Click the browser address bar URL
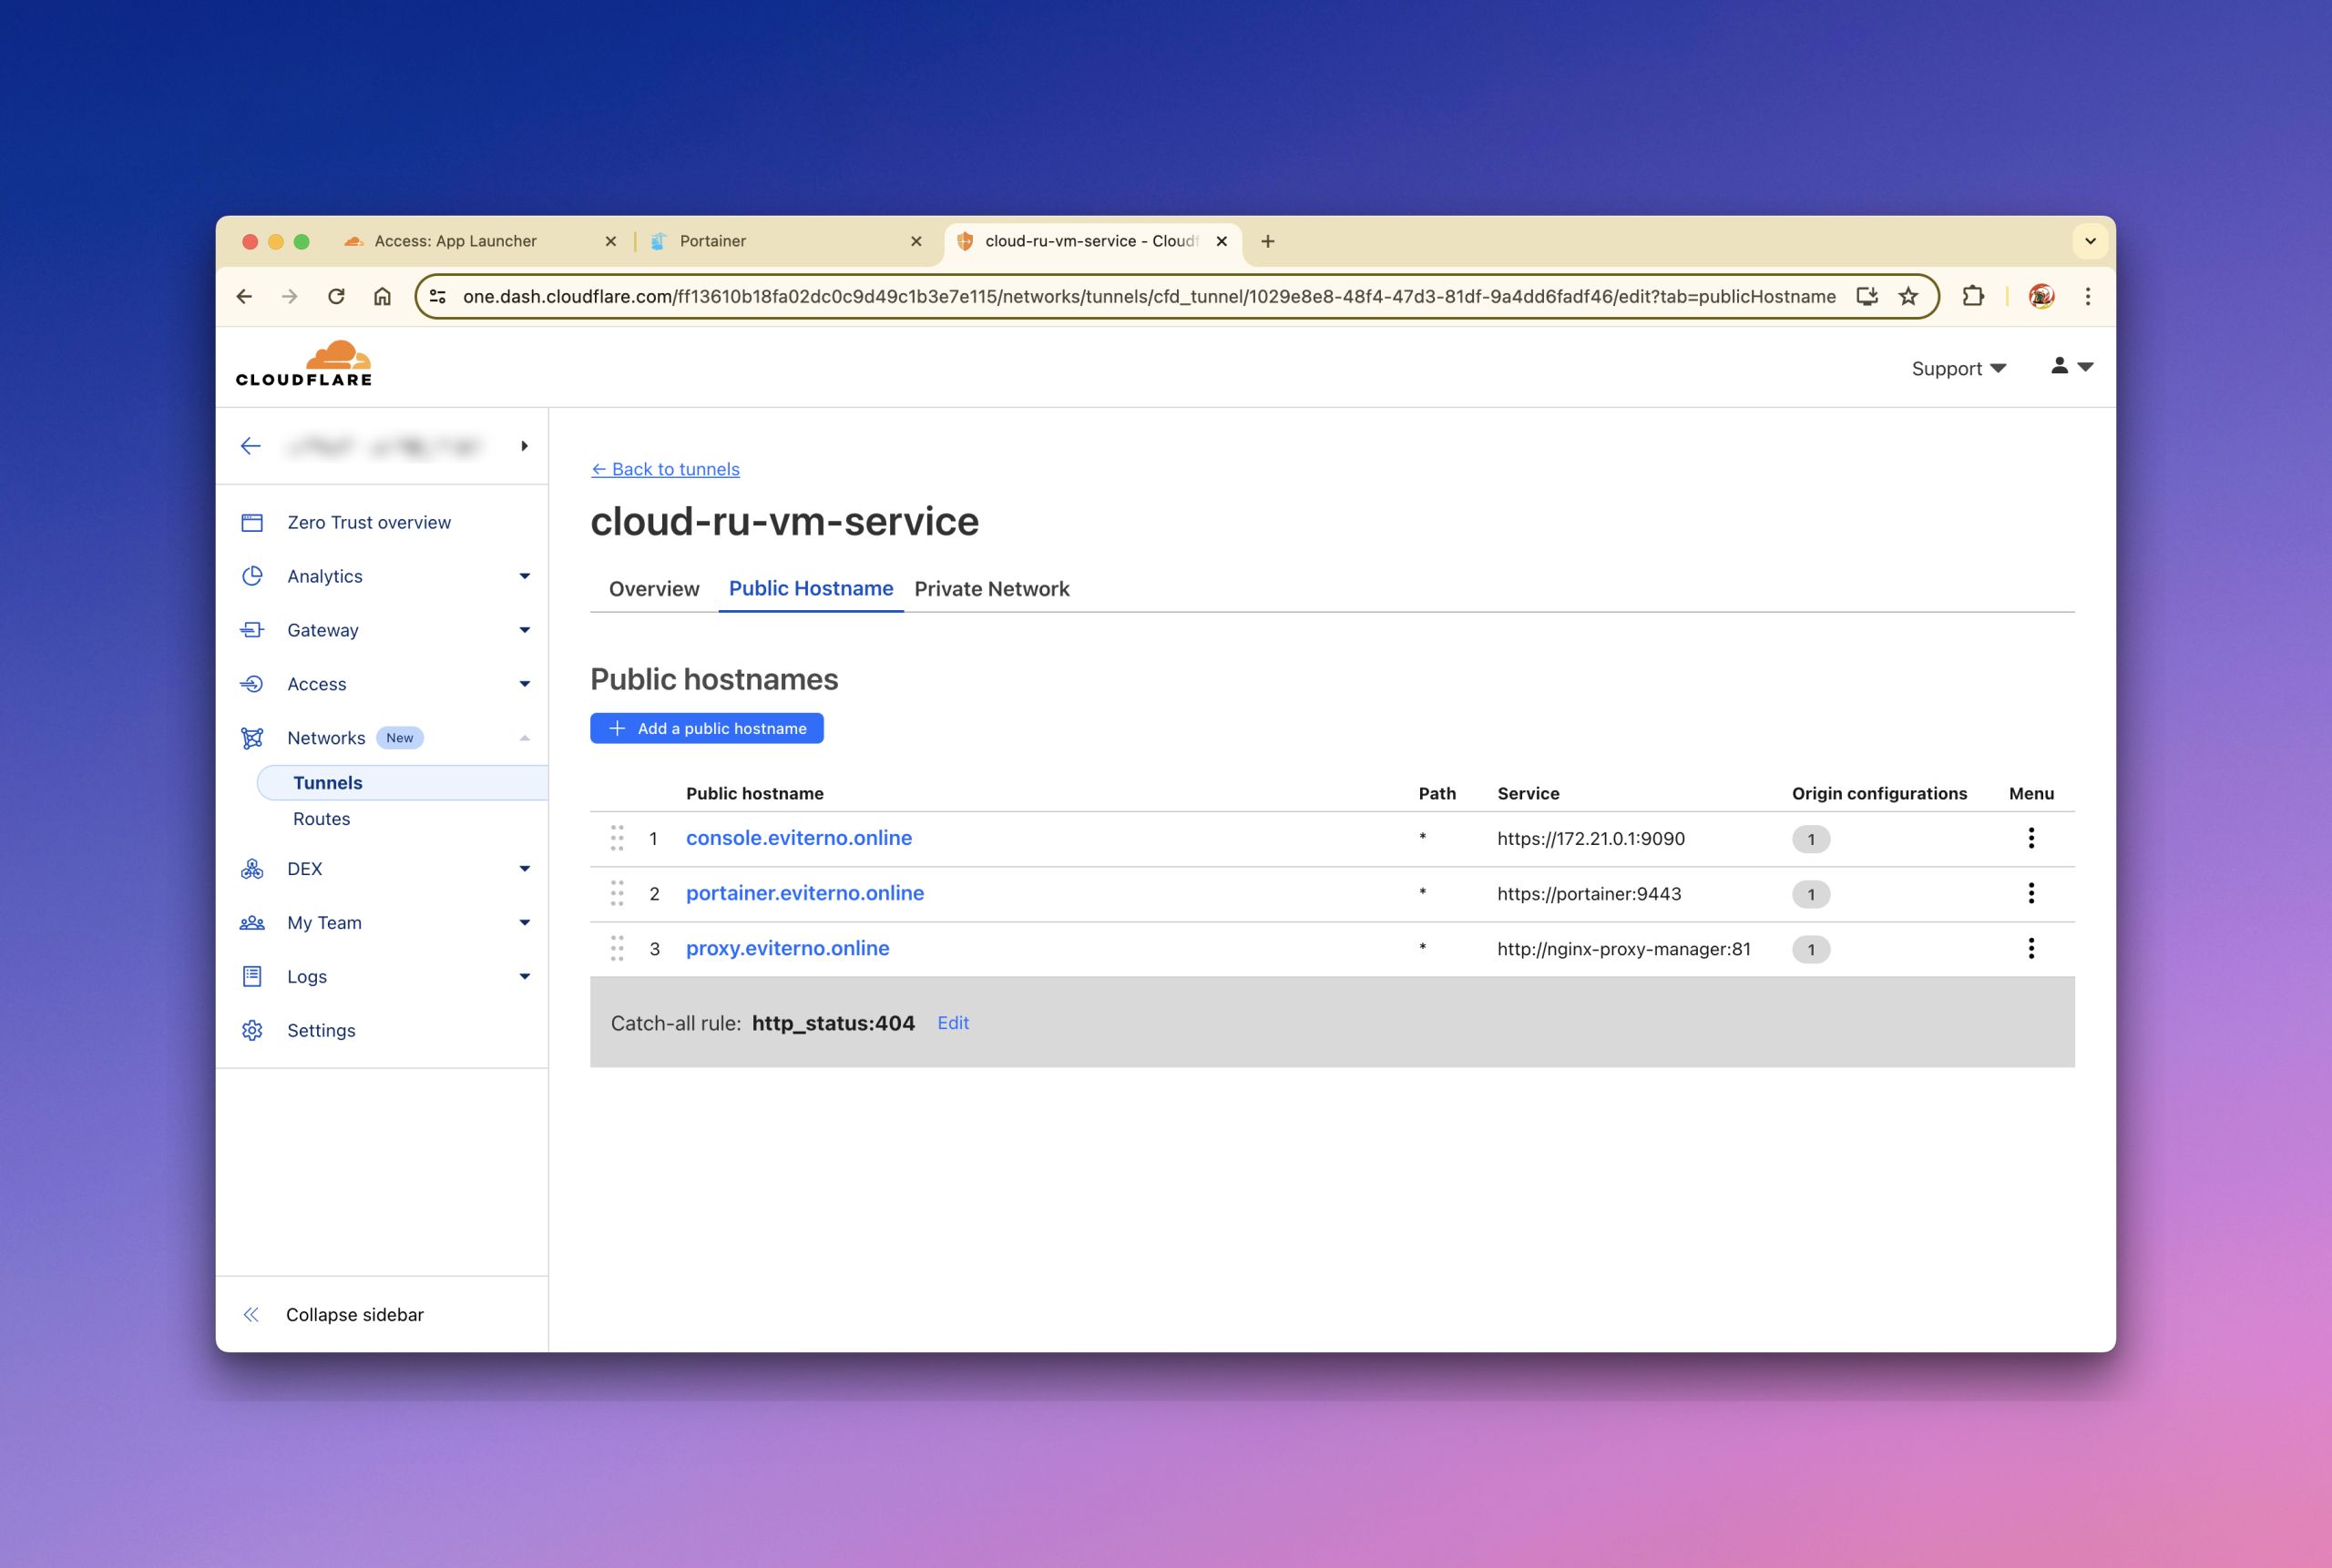Image resolution: width=2332 pixels, height=1568 pixels. coord(1150,296)
